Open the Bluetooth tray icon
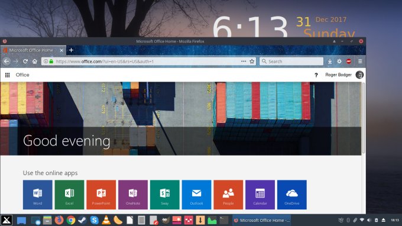Screen dimensions: 402x226 coord(348,220)
